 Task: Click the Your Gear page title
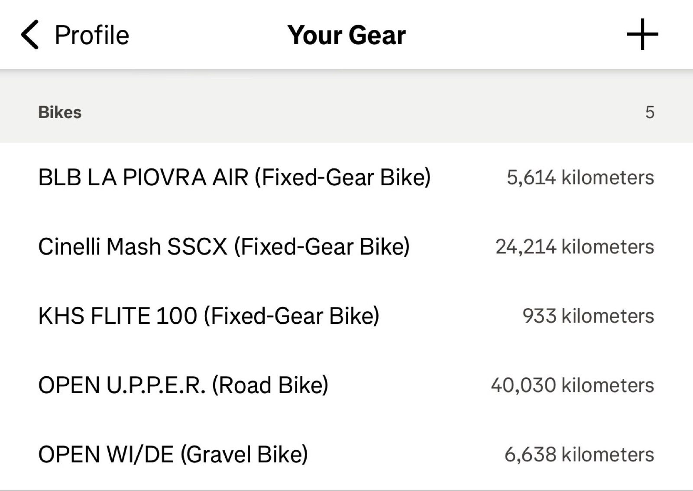click(x=346, y=35)
